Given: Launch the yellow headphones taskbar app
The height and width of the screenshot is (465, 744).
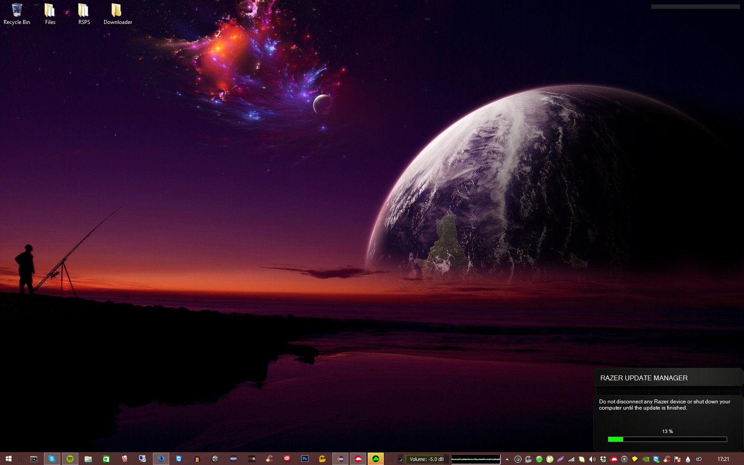Looking at the screenshot, I should 197,459.
